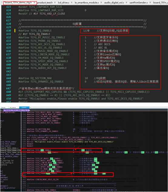
Task: Click TCFG_LINEIN_MODE_DRC_ENABLE on line 659
Action: [x=49, y=163]
